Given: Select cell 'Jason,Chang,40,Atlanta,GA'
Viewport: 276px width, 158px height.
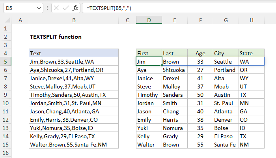Looking at the screenshot, I should [74, 111].
